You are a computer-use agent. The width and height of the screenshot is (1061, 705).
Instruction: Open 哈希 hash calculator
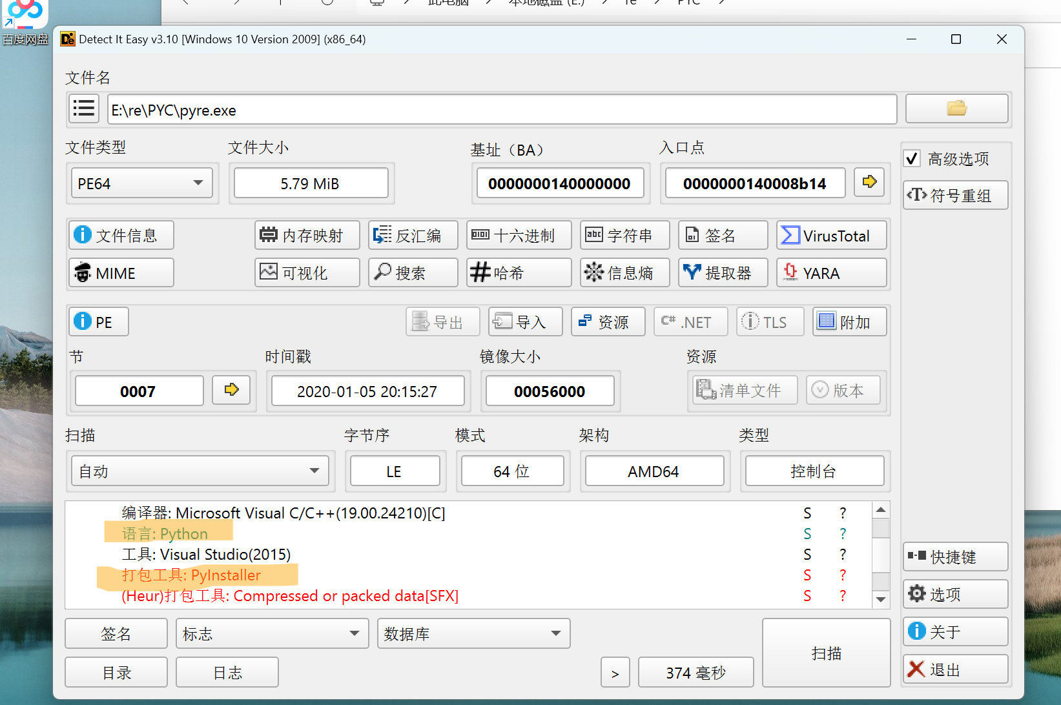519,272
